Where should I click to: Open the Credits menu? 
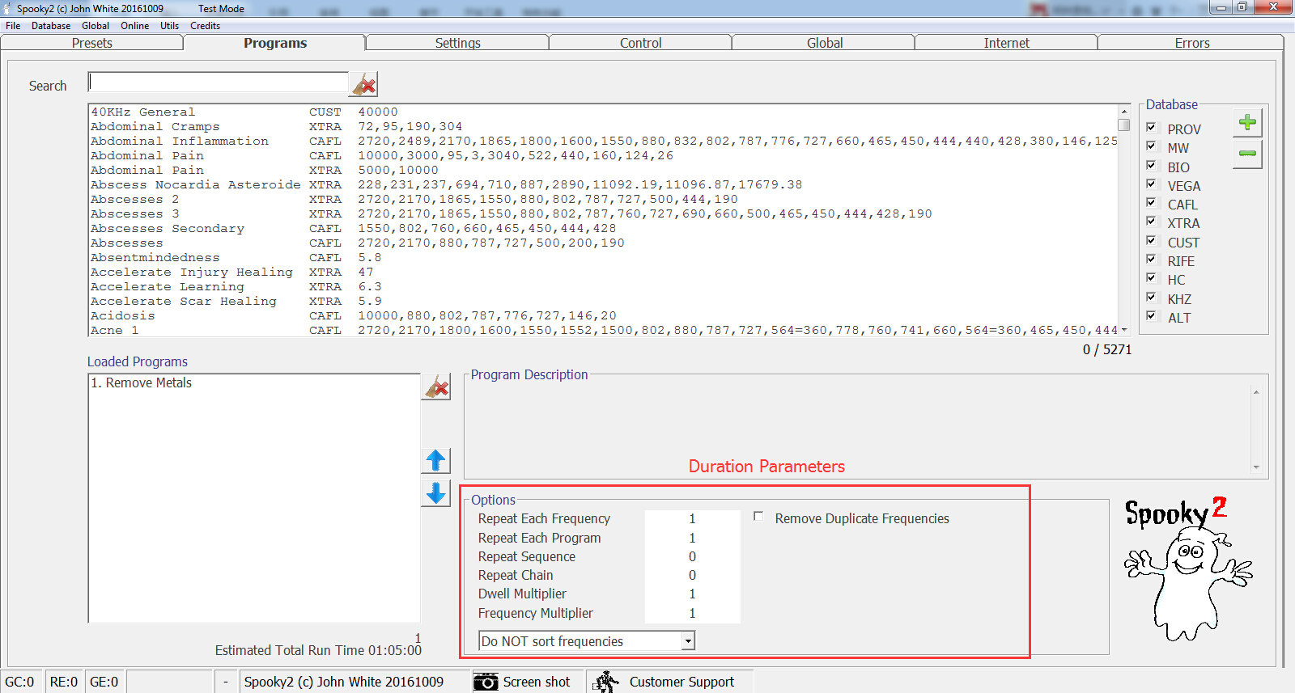(x=206, y=26)
